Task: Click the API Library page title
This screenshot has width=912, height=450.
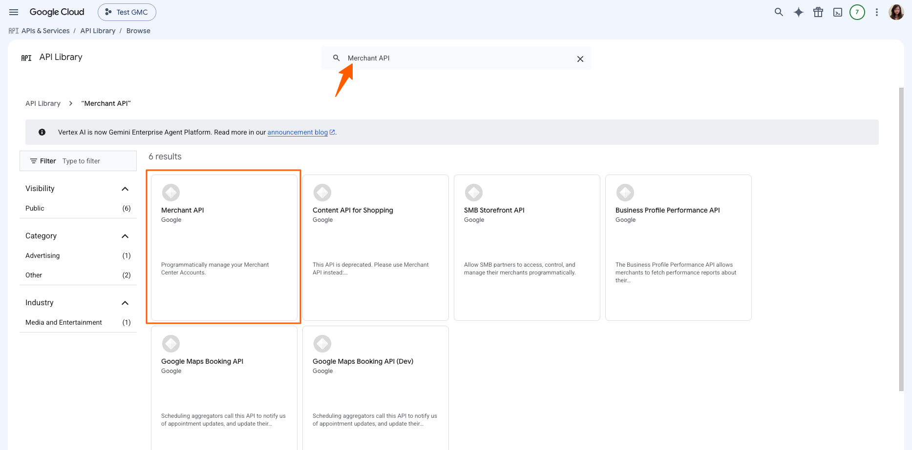Action: (61, 57)
